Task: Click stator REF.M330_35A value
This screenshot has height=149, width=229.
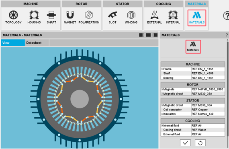Action: 208,105
